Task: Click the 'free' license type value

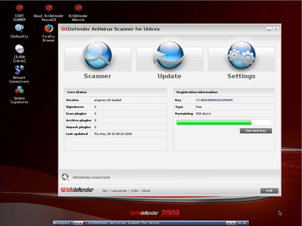Action: (x=199, y=107)
